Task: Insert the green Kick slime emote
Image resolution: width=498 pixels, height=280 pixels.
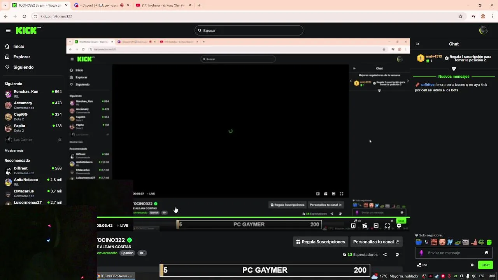Action: pyautogui.click(x=489, y=242)
